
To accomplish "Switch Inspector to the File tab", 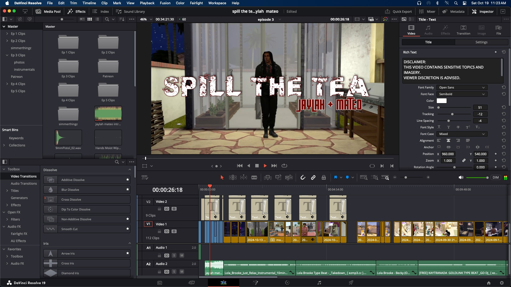I will tap(498, 30).
